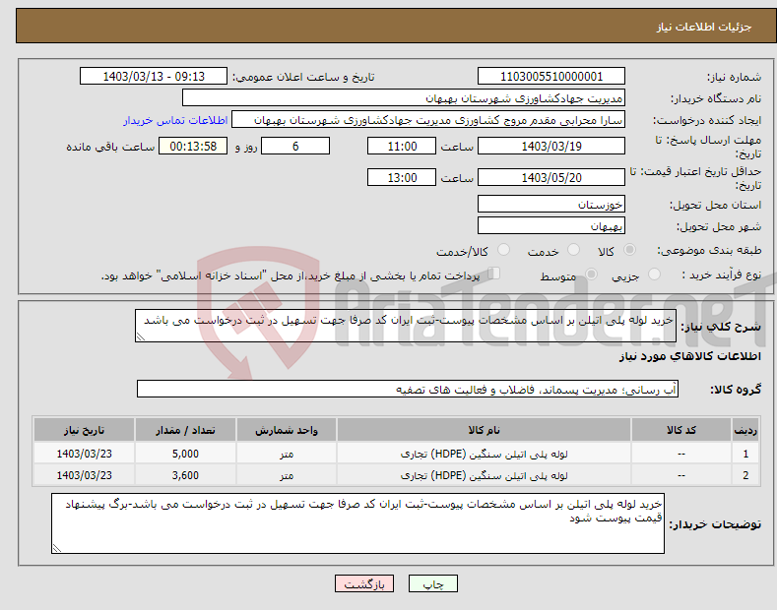Click the price validity date 1403/05/20
The image size is (777, 610).
click(551, 177)
